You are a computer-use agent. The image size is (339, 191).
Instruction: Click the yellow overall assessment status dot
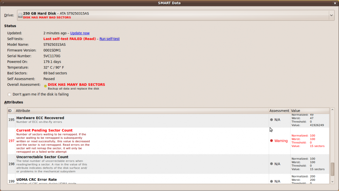(45, 86)
